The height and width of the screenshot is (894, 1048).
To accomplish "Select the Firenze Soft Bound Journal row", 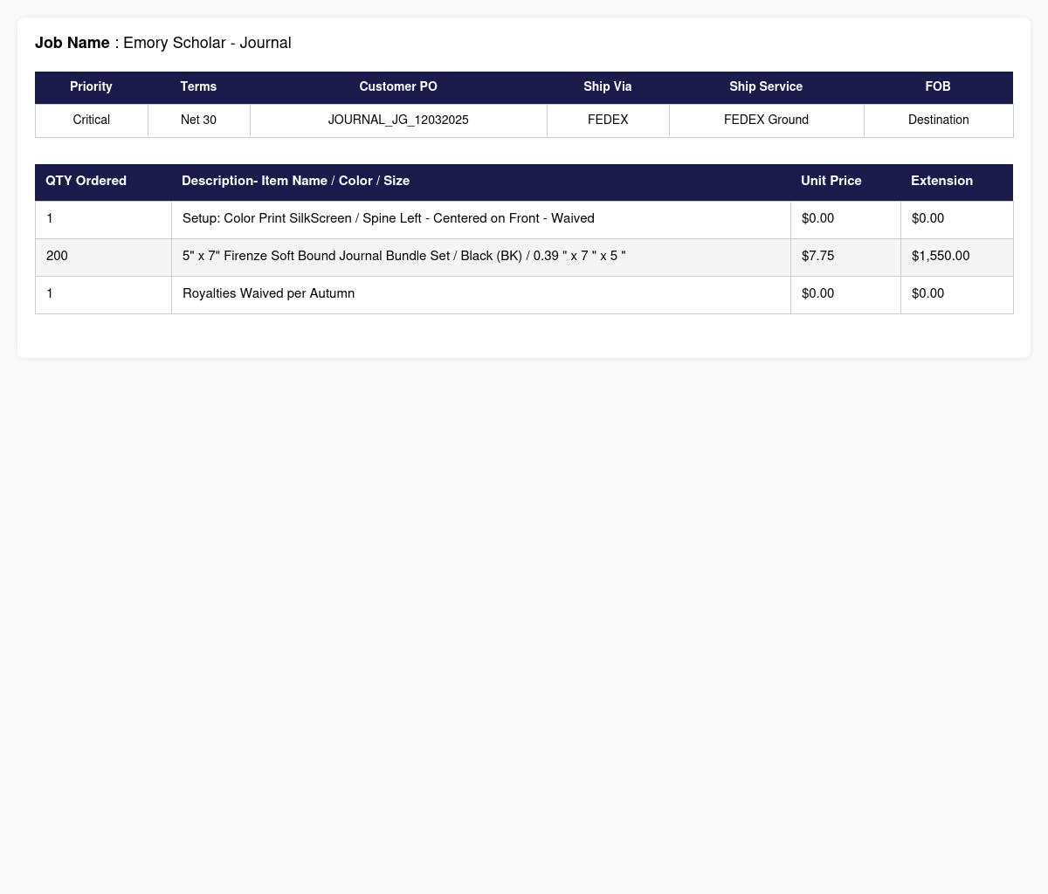I will [403, 256].
